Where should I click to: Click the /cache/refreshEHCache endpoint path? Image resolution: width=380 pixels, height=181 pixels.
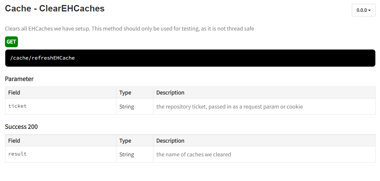point(43,58)
